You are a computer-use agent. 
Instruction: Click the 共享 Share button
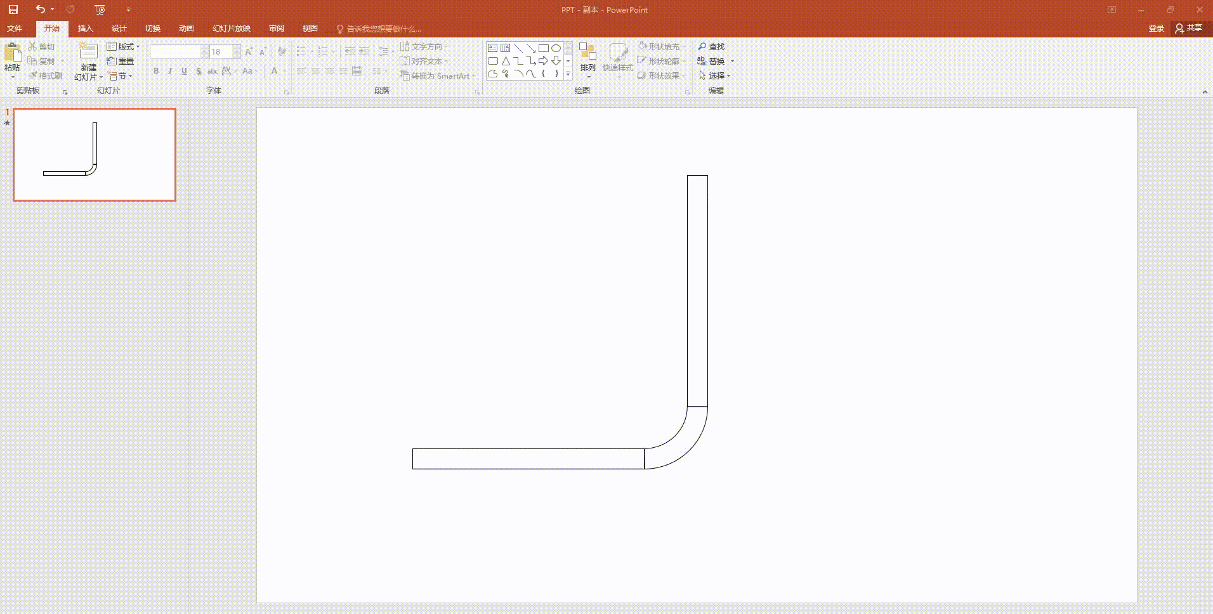coord(1189,28)
